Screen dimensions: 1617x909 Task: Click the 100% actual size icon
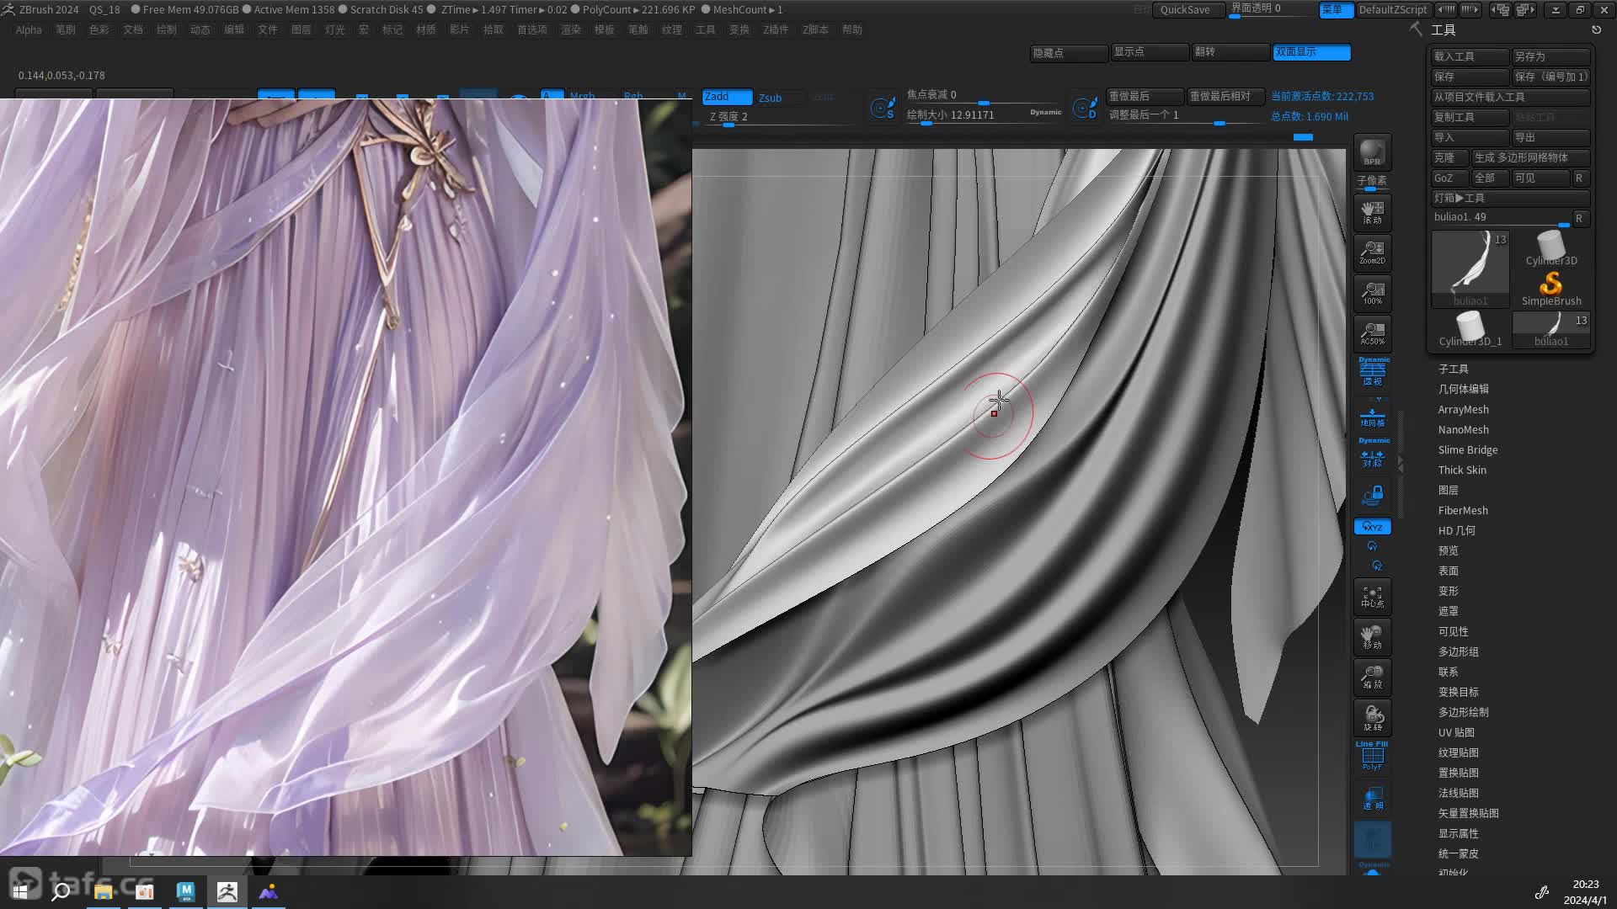tap(1372, 293)
